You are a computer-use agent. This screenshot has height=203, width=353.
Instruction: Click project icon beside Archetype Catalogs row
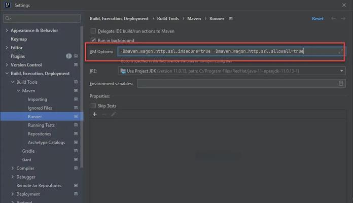pos(76,143)
